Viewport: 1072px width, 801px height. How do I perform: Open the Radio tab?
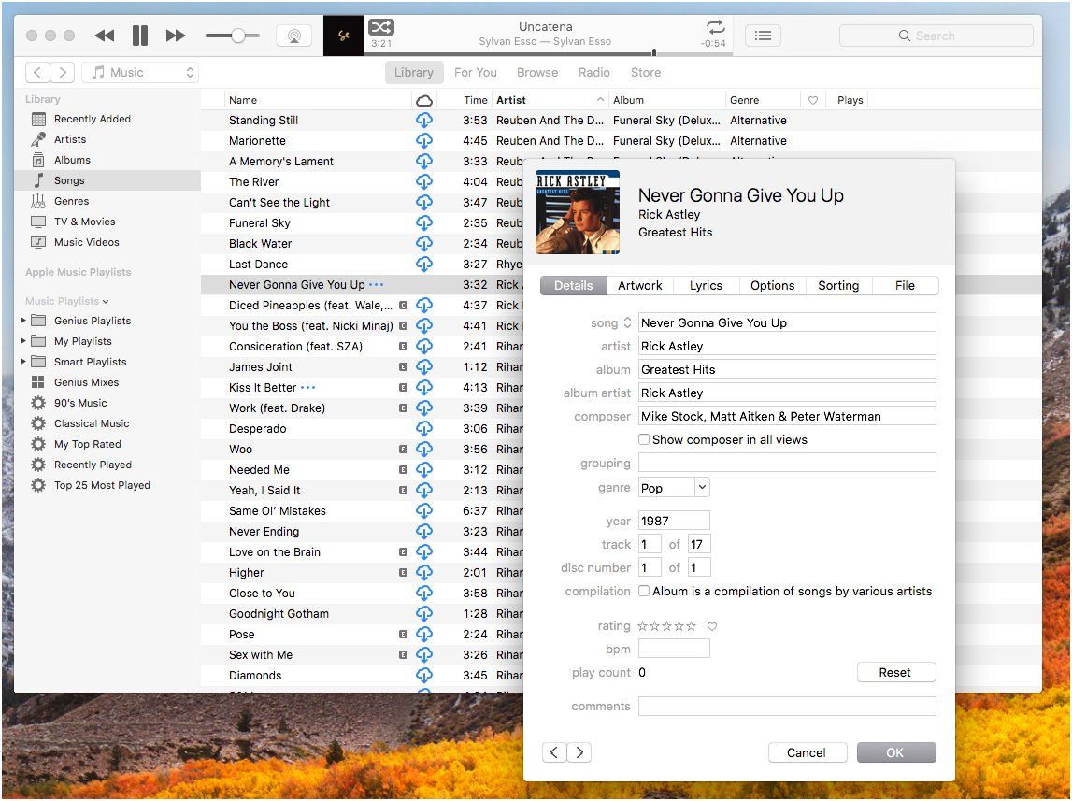[x=595, y=72]
